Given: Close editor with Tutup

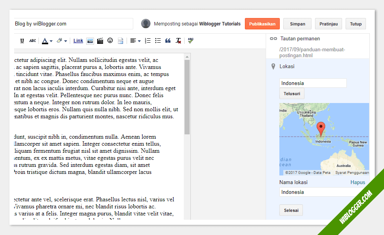Looking at the screenshot, I should [356, 24].
